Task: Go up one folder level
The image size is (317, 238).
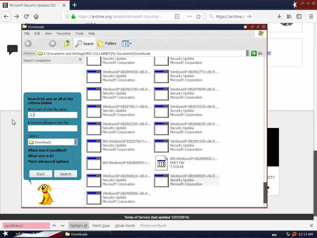Action: [x=67, y=43]
